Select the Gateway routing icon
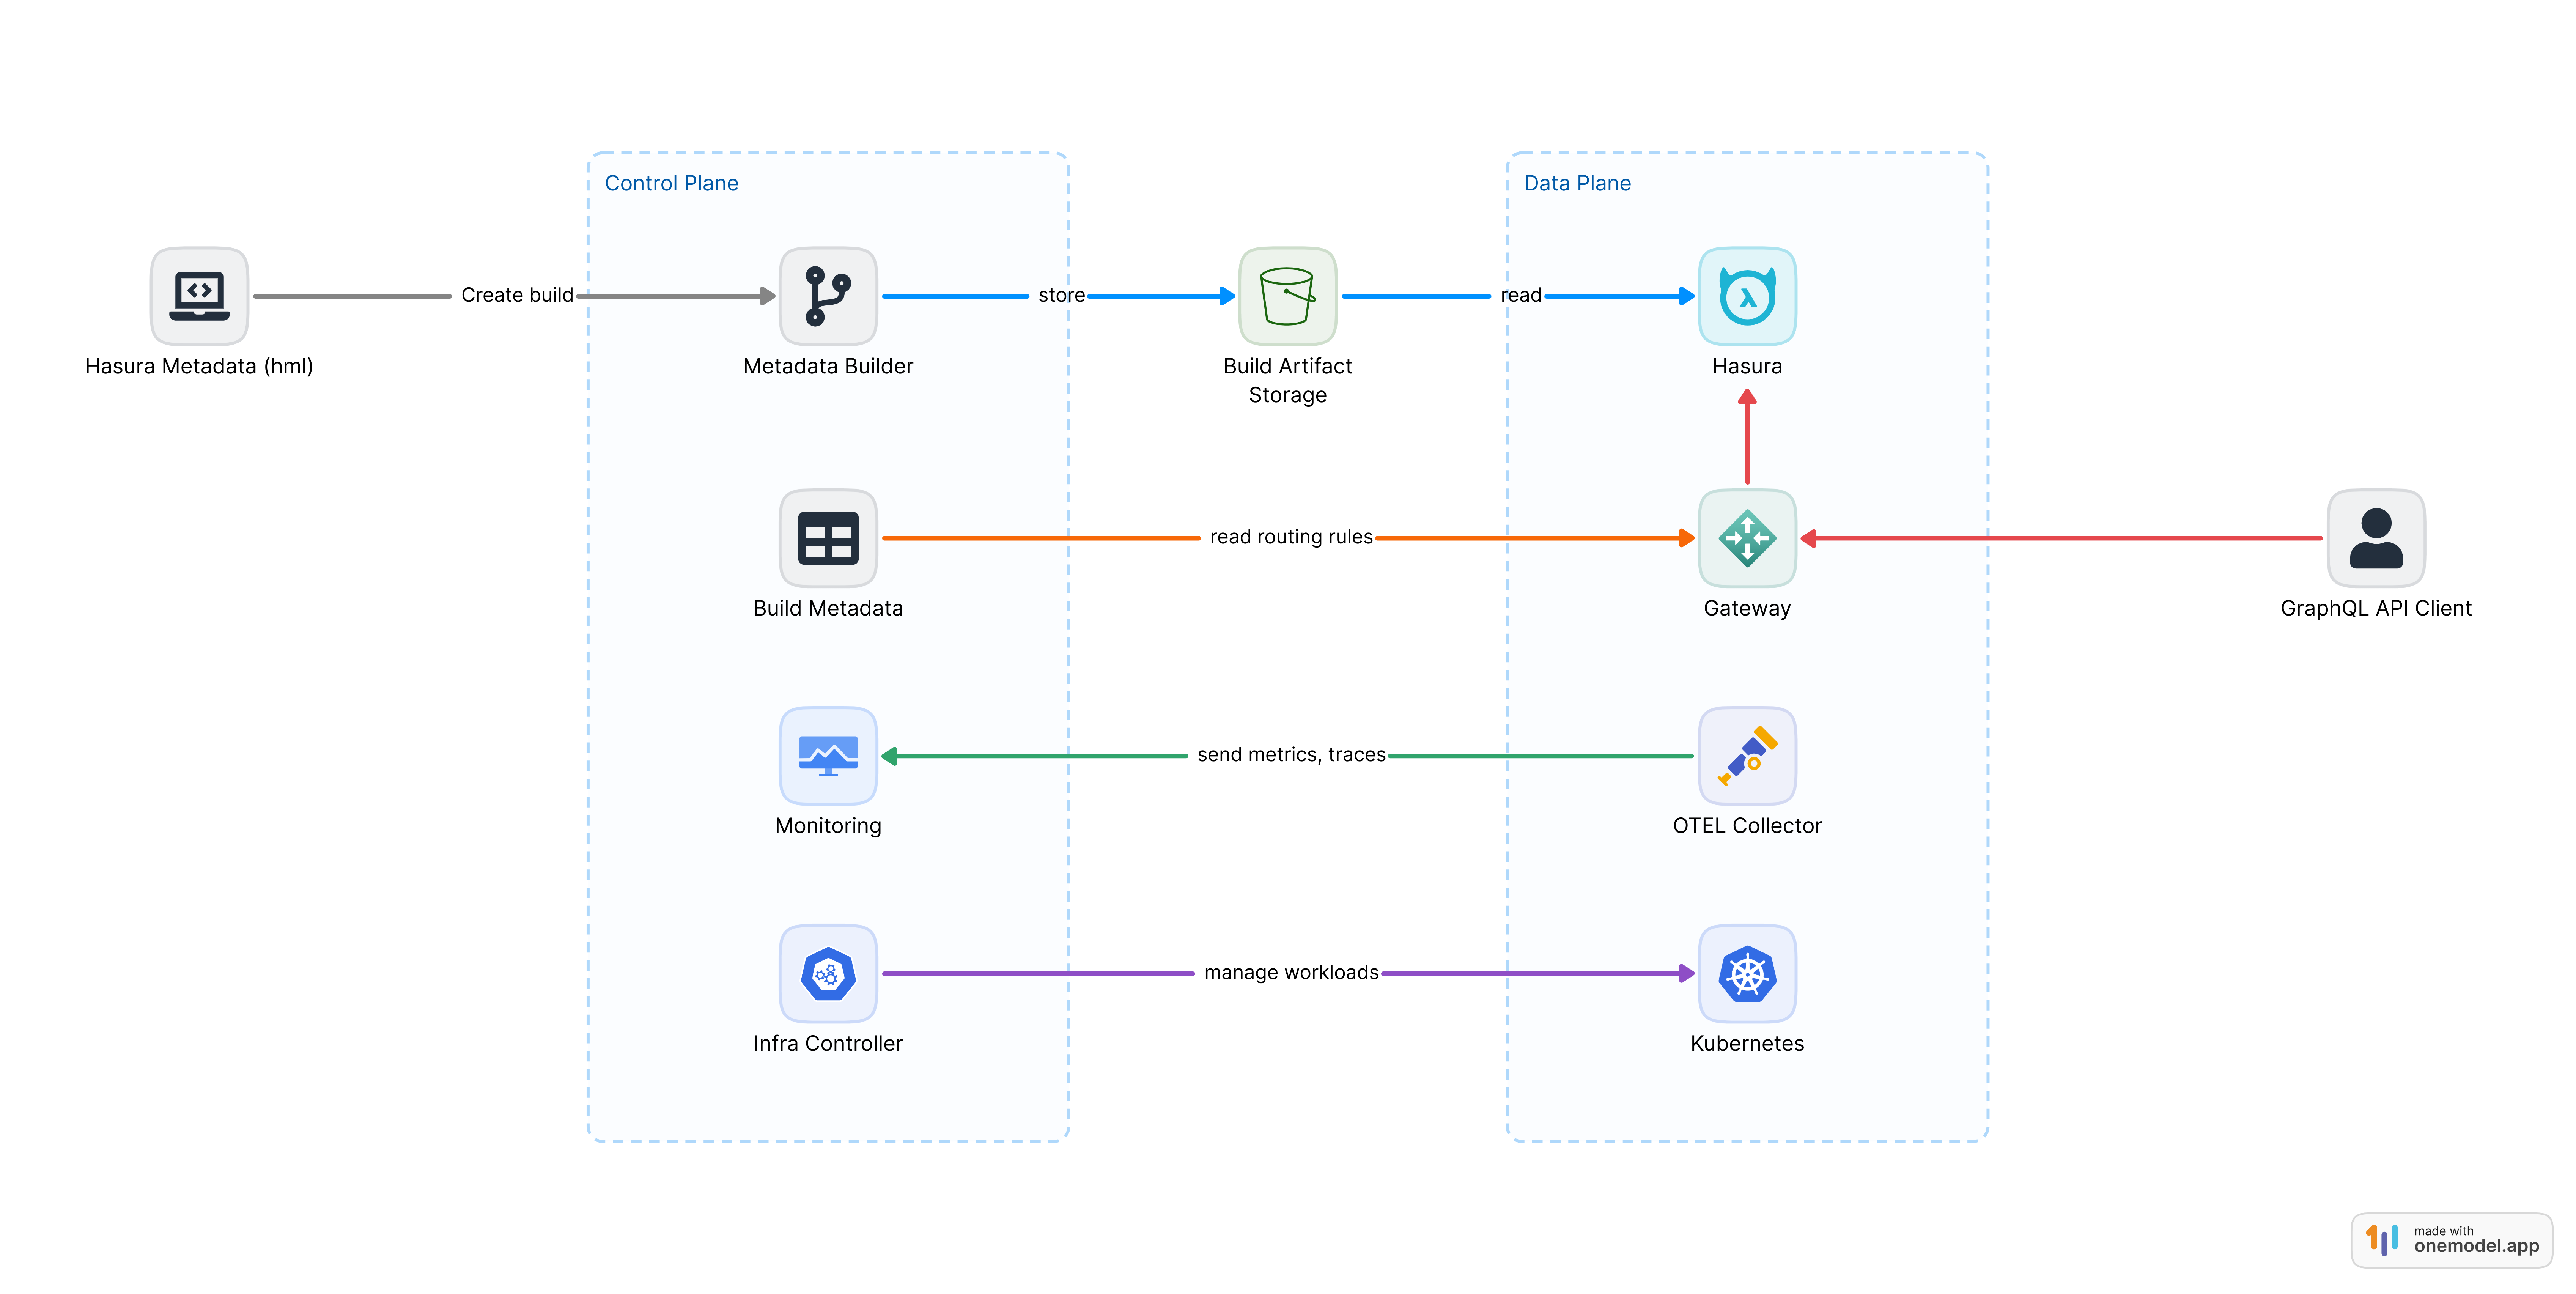Screen dimensions: 2576x1294 click(1747, 538)
